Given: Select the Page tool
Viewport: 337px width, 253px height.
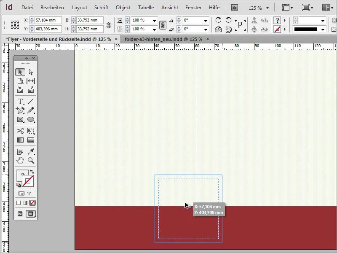Looking at the screenshot, I should pos(20,81).
